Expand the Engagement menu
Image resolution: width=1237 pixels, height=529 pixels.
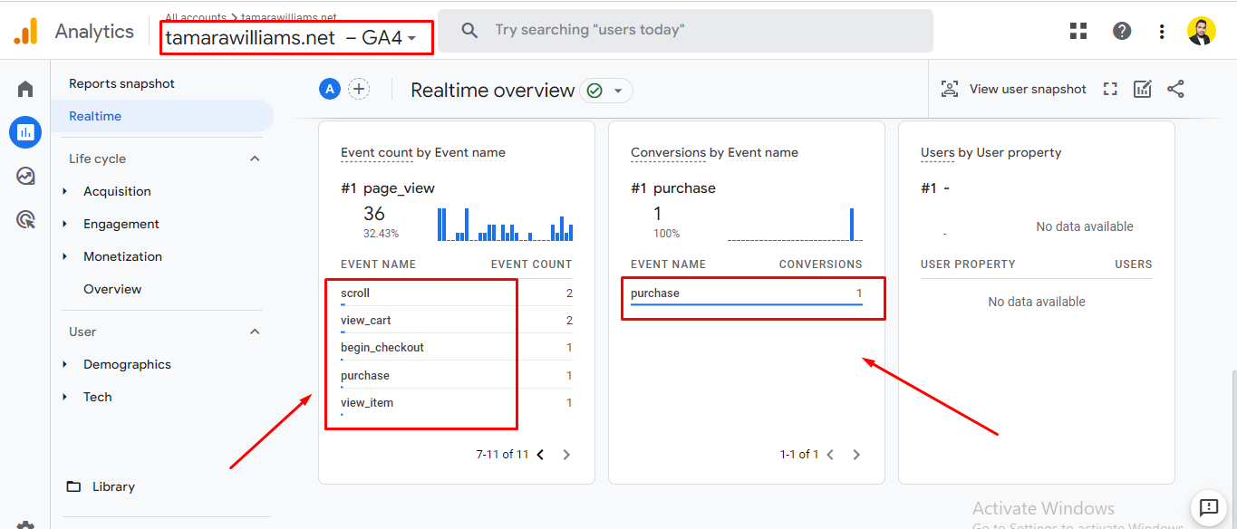(x=64, y=224)
